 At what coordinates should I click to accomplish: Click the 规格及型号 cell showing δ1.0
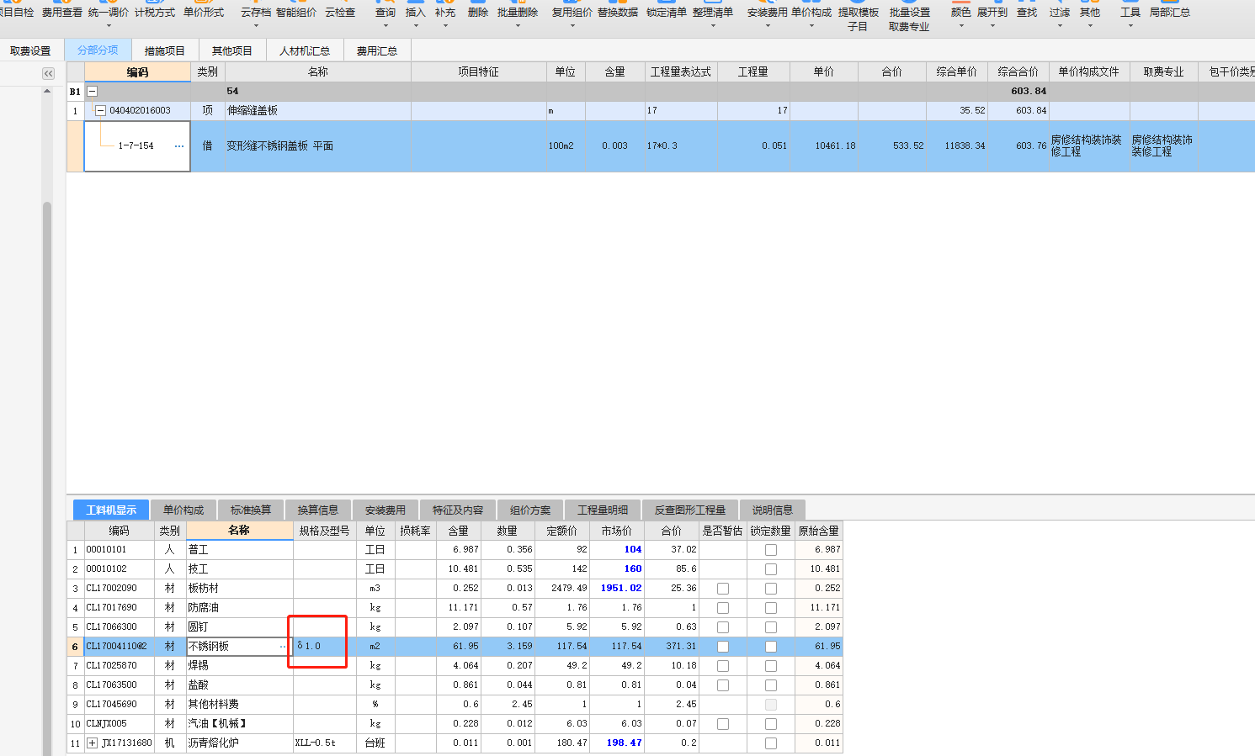324,647
